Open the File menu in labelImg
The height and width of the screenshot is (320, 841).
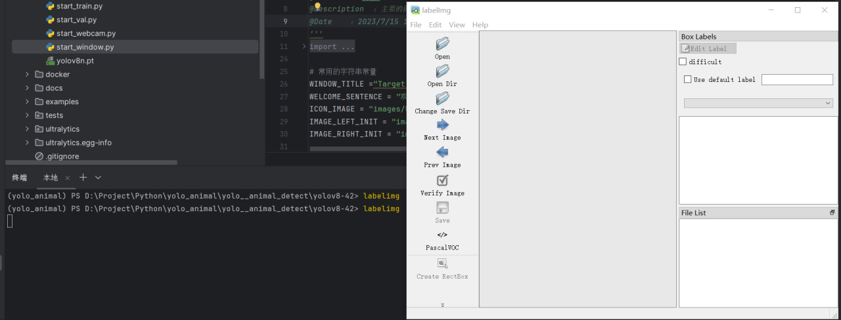(416, 25)
